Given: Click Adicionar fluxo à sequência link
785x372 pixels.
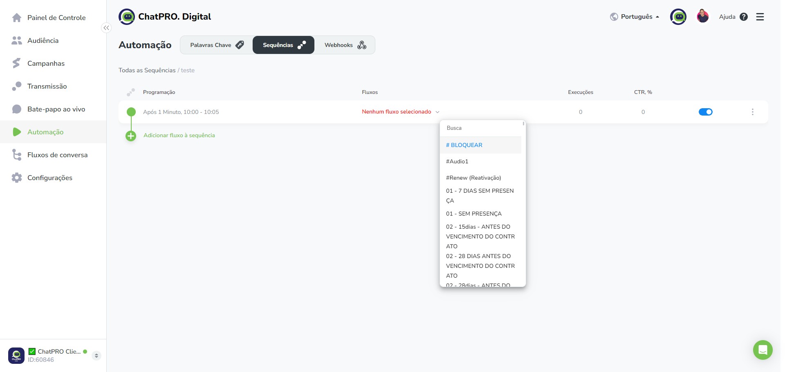Looking at the screenshot, I should [179, 135].
